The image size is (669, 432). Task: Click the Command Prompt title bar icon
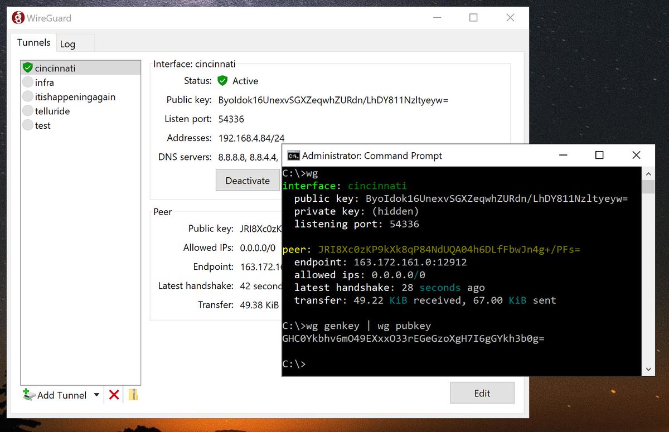tap(293, 156)
